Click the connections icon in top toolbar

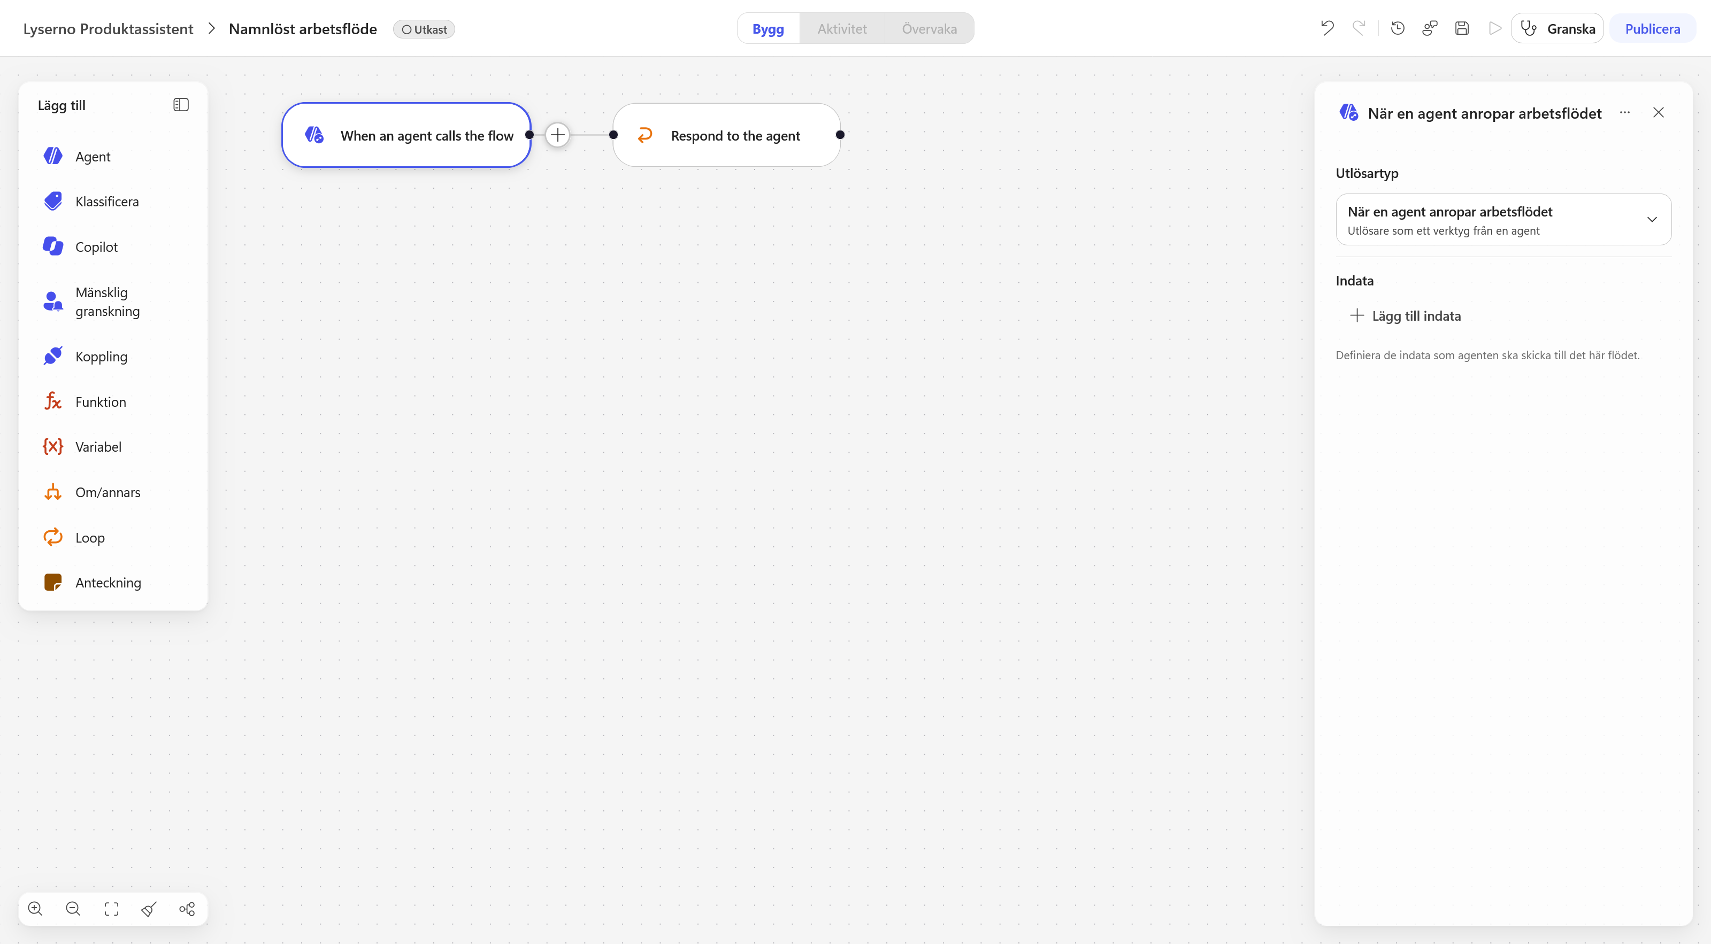1429,28
